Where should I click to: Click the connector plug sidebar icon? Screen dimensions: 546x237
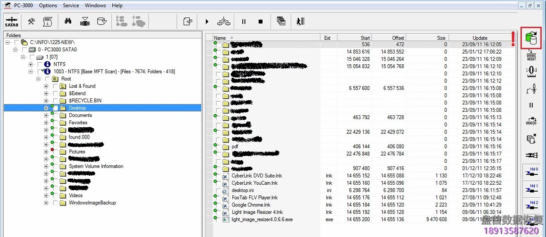[x=531, y=155]
